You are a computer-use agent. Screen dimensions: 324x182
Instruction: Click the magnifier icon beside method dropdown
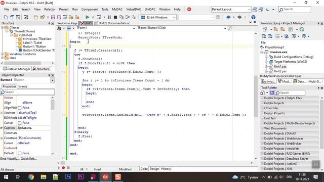click(x=230, y=28)
